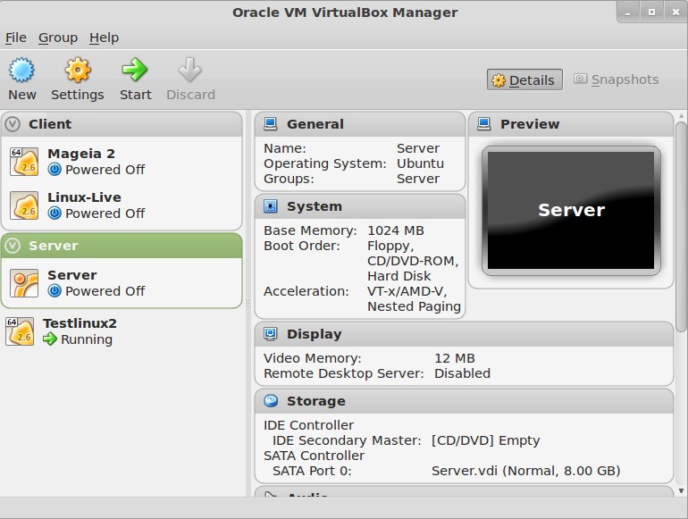This screenshot has width=688, height=519.
Task: Click the Mageia 2 OS icon
Action: point(24,162)
